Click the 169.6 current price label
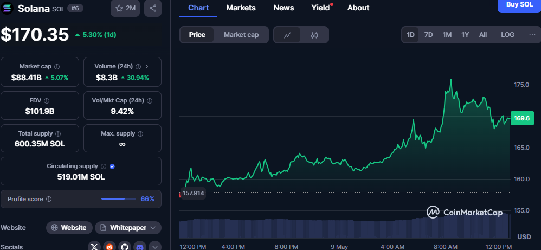The image size is (541, 250). pos(522,118)
